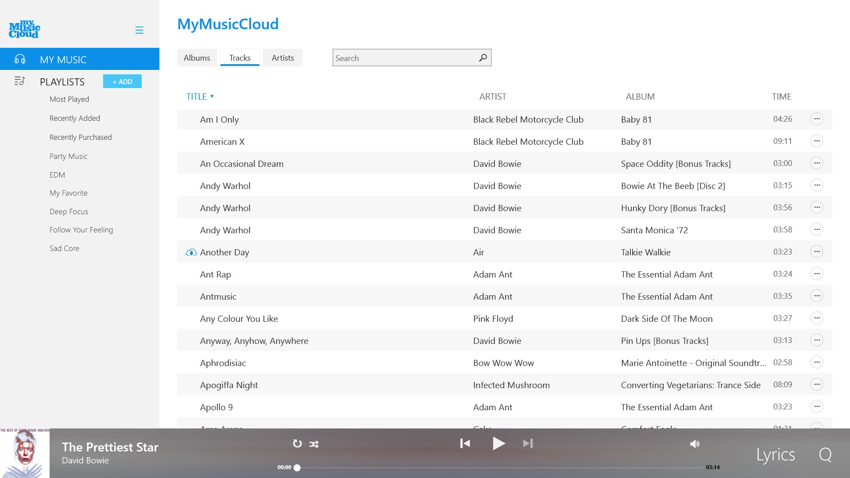Viewport: 850px width, 478px height.
Task: Open more options for Ant Rap
Action: point(817,274)
